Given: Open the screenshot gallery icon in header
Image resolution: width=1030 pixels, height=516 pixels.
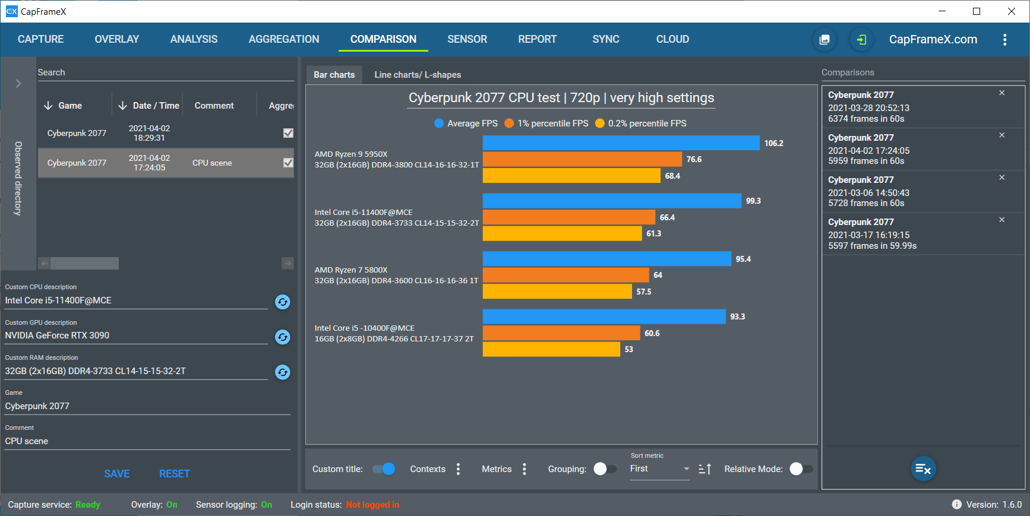Looking at the screenshot, I should point(824,40).
